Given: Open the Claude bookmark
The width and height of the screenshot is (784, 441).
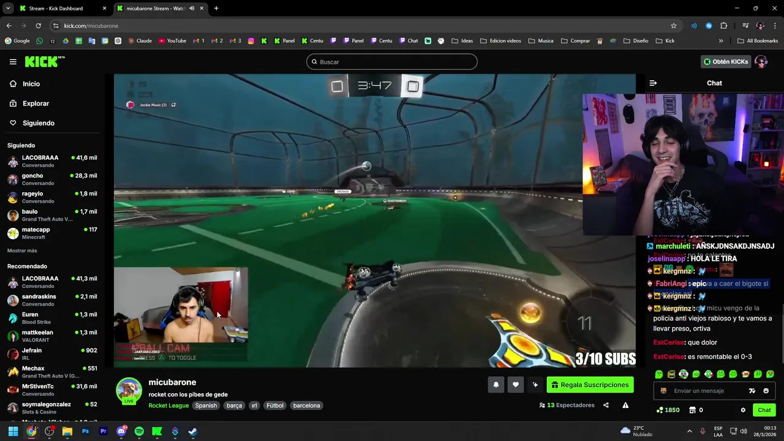Looking at the screenshot, I should tap(140, 41).
